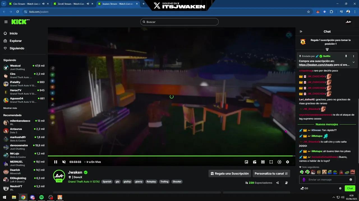359x201 pixels.
Task: Open Spotify from the taskbar
Action: point(42,197)
